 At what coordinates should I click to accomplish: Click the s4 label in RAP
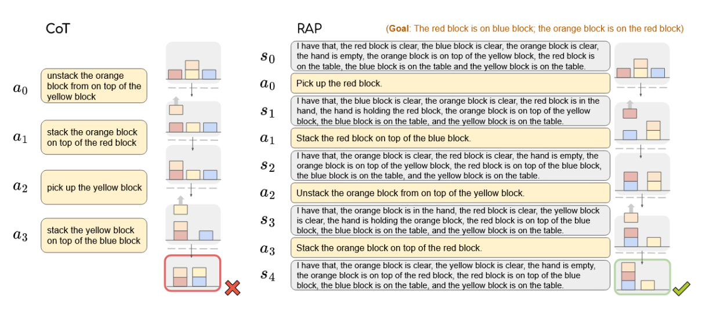268,276
